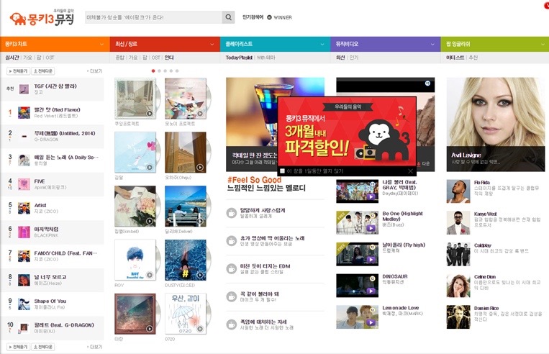Viewport: 549px width, 354px height.
Task: Open 더보기 below the chart list
Action: coord(94,347)
